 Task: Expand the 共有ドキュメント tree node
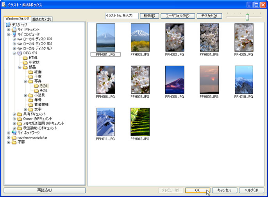pos(14,114)
